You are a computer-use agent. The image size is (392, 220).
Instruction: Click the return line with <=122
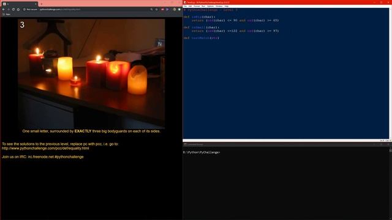(235, 31)
